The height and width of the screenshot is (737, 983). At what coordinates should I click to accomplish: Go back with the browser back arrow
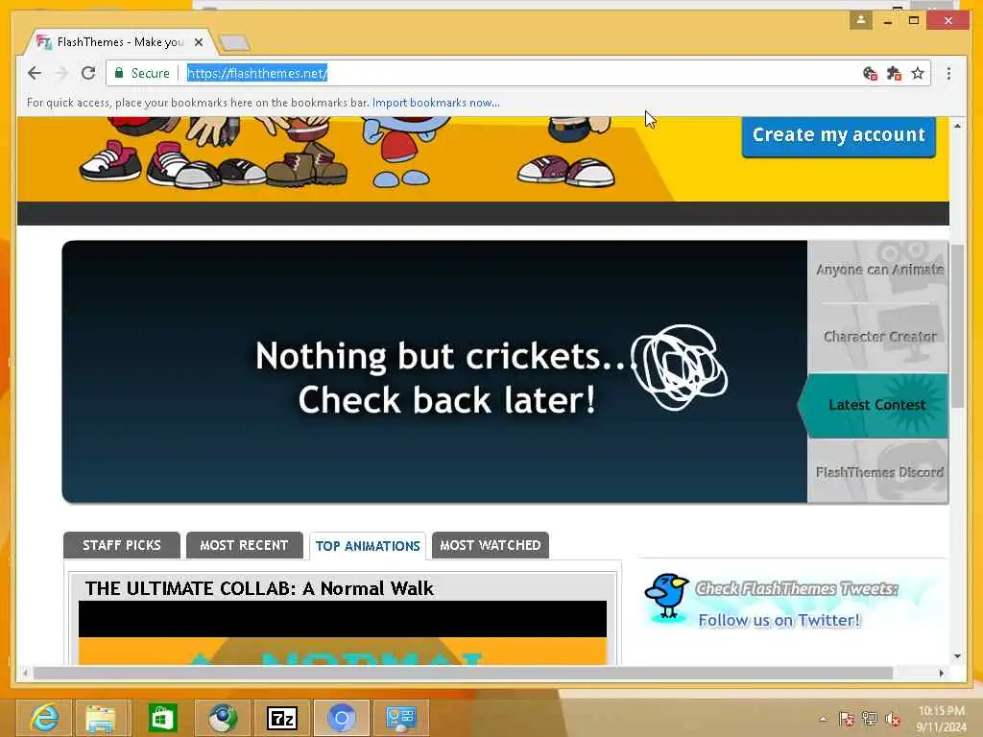click(35, 73)
